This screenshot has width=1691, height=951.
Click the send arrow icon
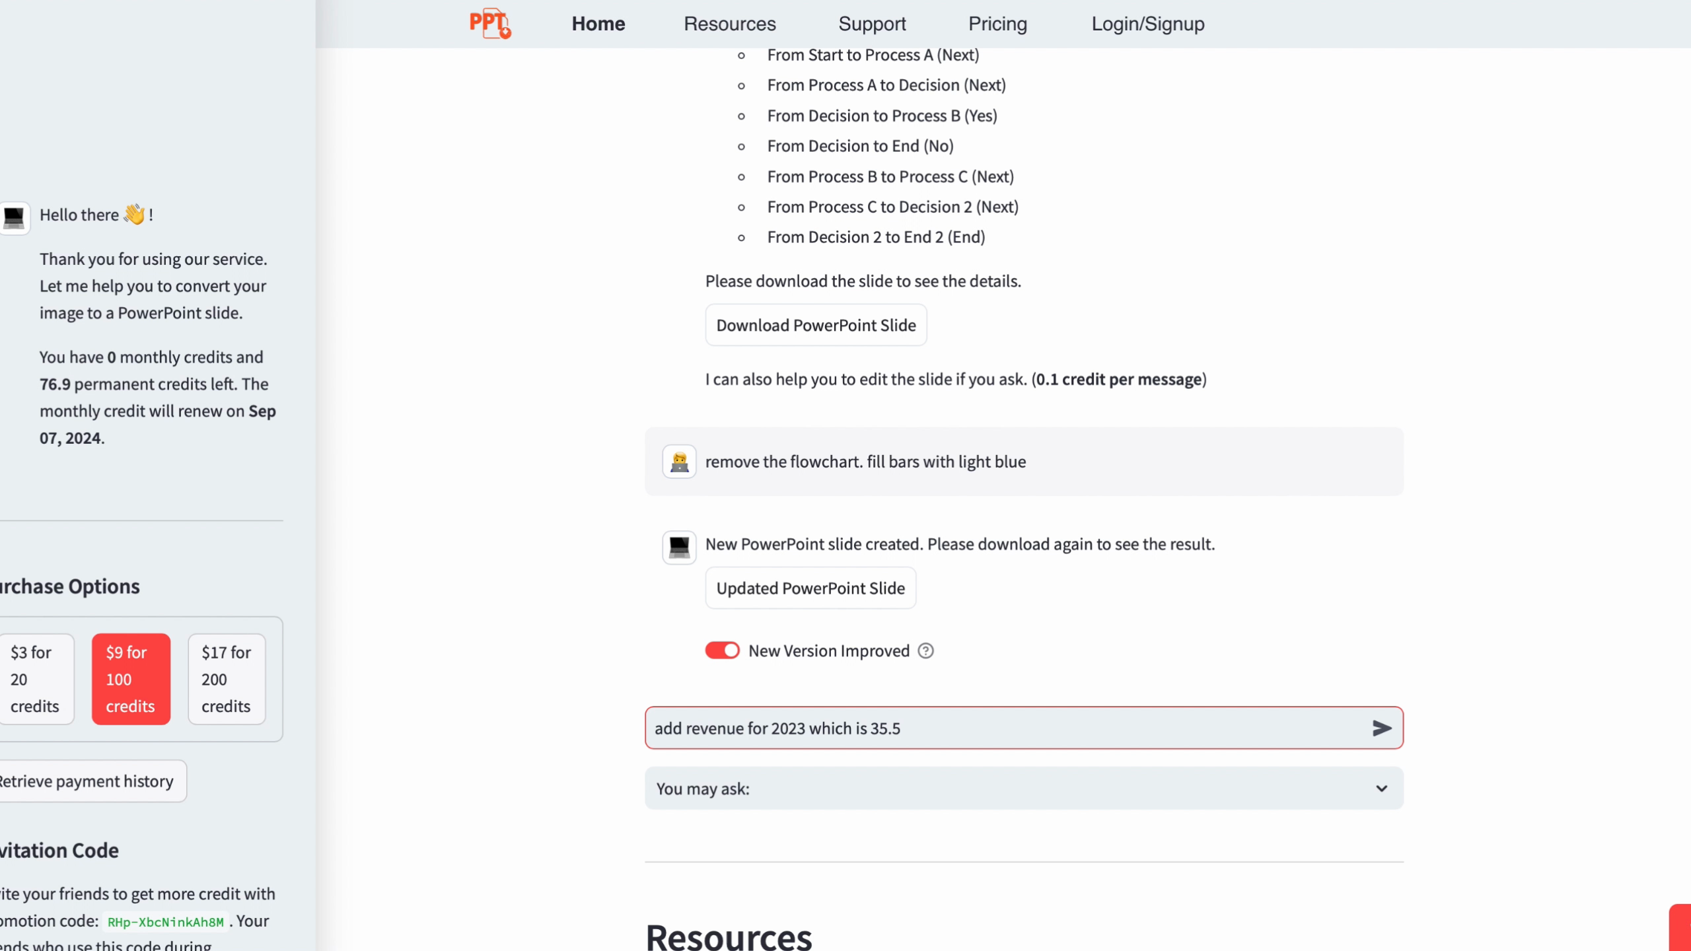coord(1381,728)
